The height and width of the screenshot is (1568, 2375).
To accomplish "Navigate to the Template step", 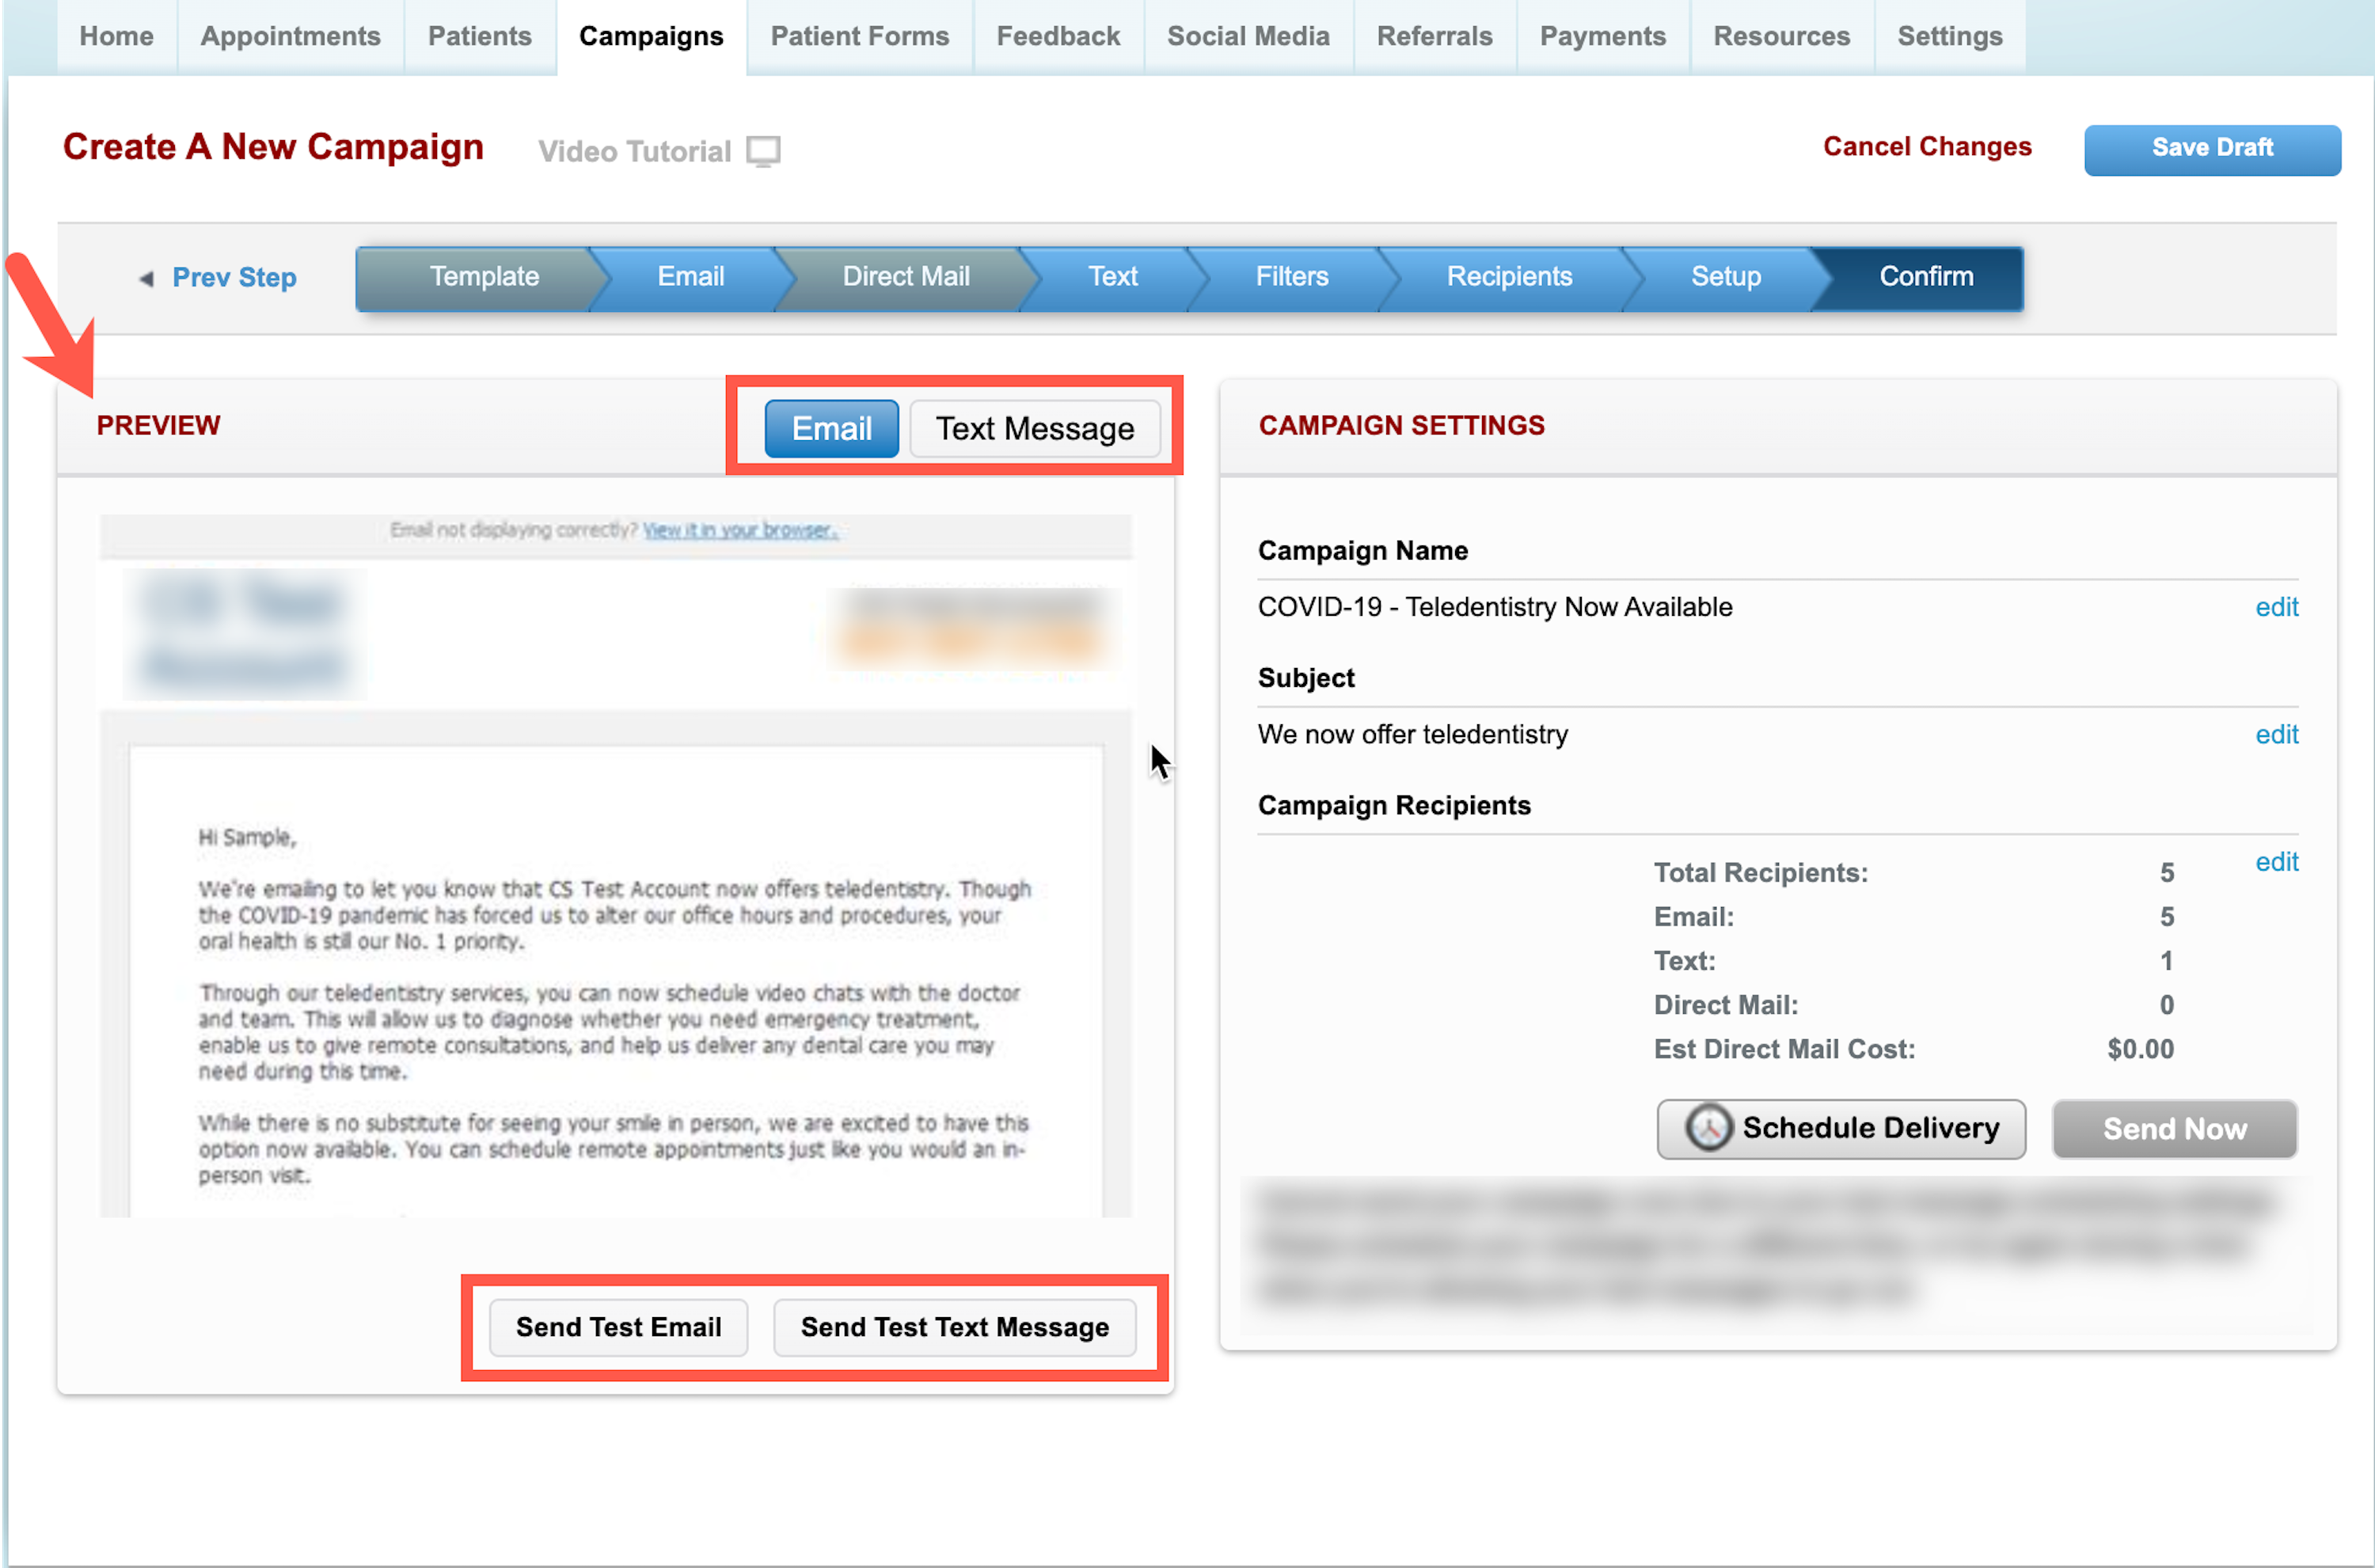I will (x=483, y=275).
